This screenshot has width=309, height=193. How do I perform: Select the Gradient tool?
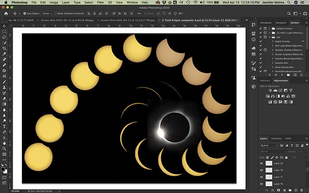[4, 104]
